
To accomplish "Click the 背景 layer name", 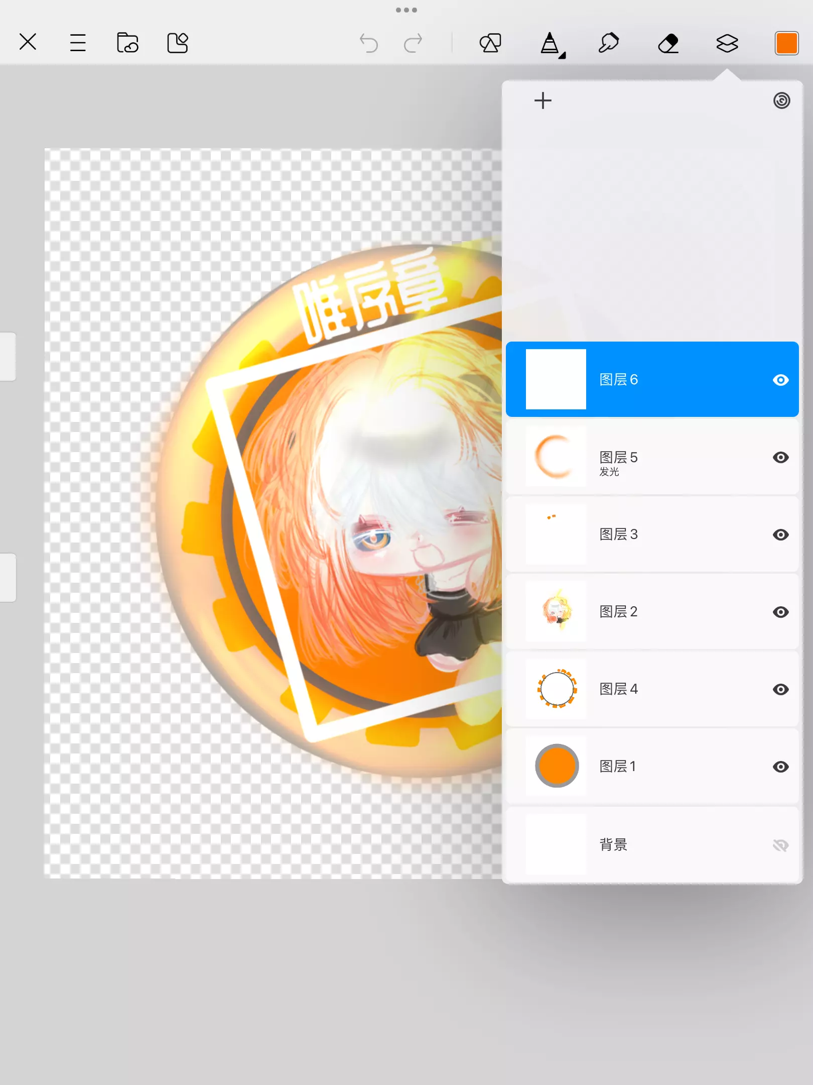I will (x=613, y=845).
